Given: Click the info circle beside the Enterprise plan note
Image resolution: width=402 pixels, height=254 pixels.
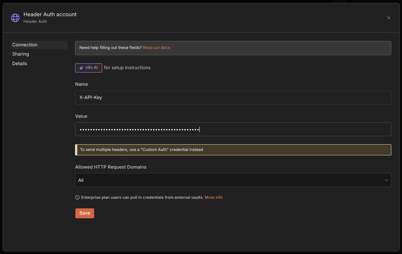Looking at the screenshot, I should click(77, 197).
